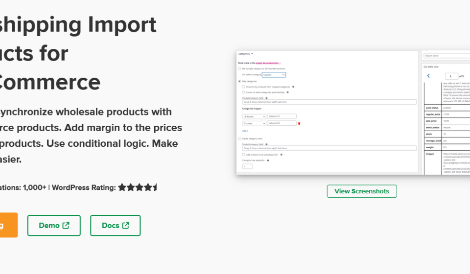Click the red trash icon beside Courses mapping
This screenshot has width=470, height=274.
tap(299, 123)
